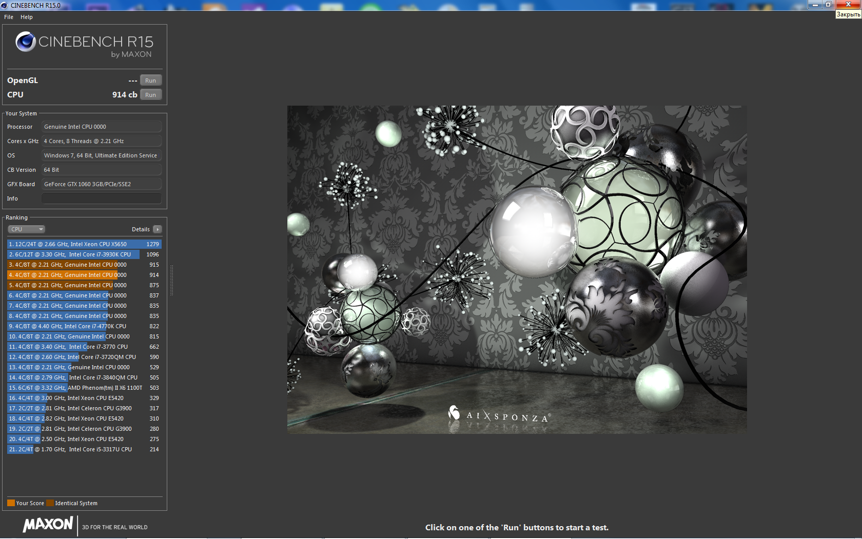Select ranking row 1, Intel Xeon X5650

tap(84, 244)
